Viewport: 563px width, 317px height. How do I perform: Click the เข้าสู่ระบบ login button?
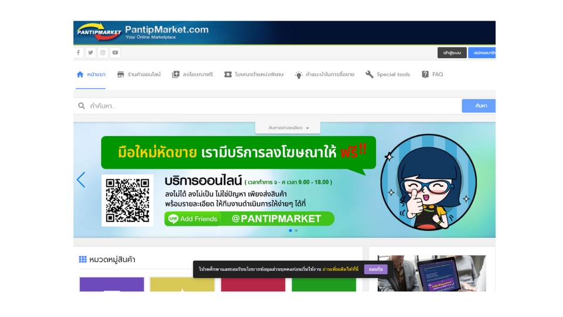point(452,52)
